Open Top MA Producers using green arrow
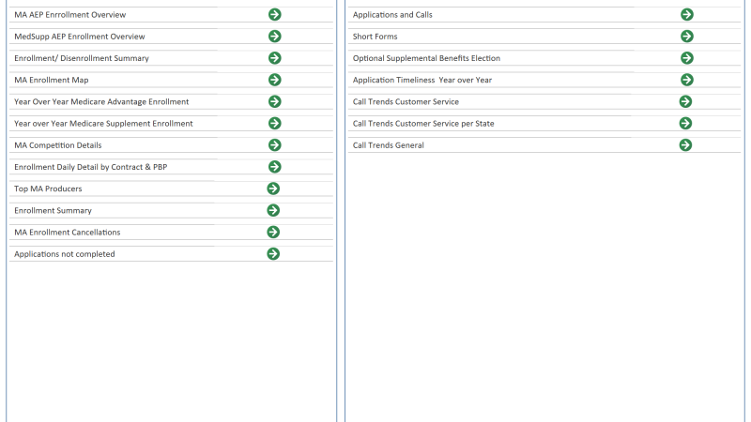This screenshot has width=751, height=422. [273, 188]
